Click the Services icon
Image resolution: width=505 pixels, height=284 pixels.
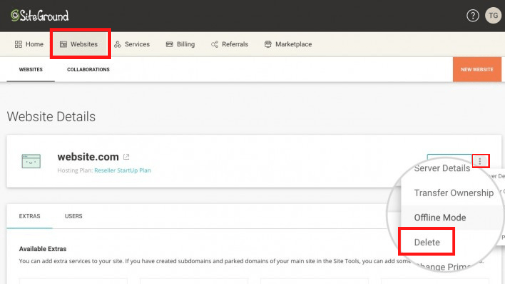[x=117, y=44]
